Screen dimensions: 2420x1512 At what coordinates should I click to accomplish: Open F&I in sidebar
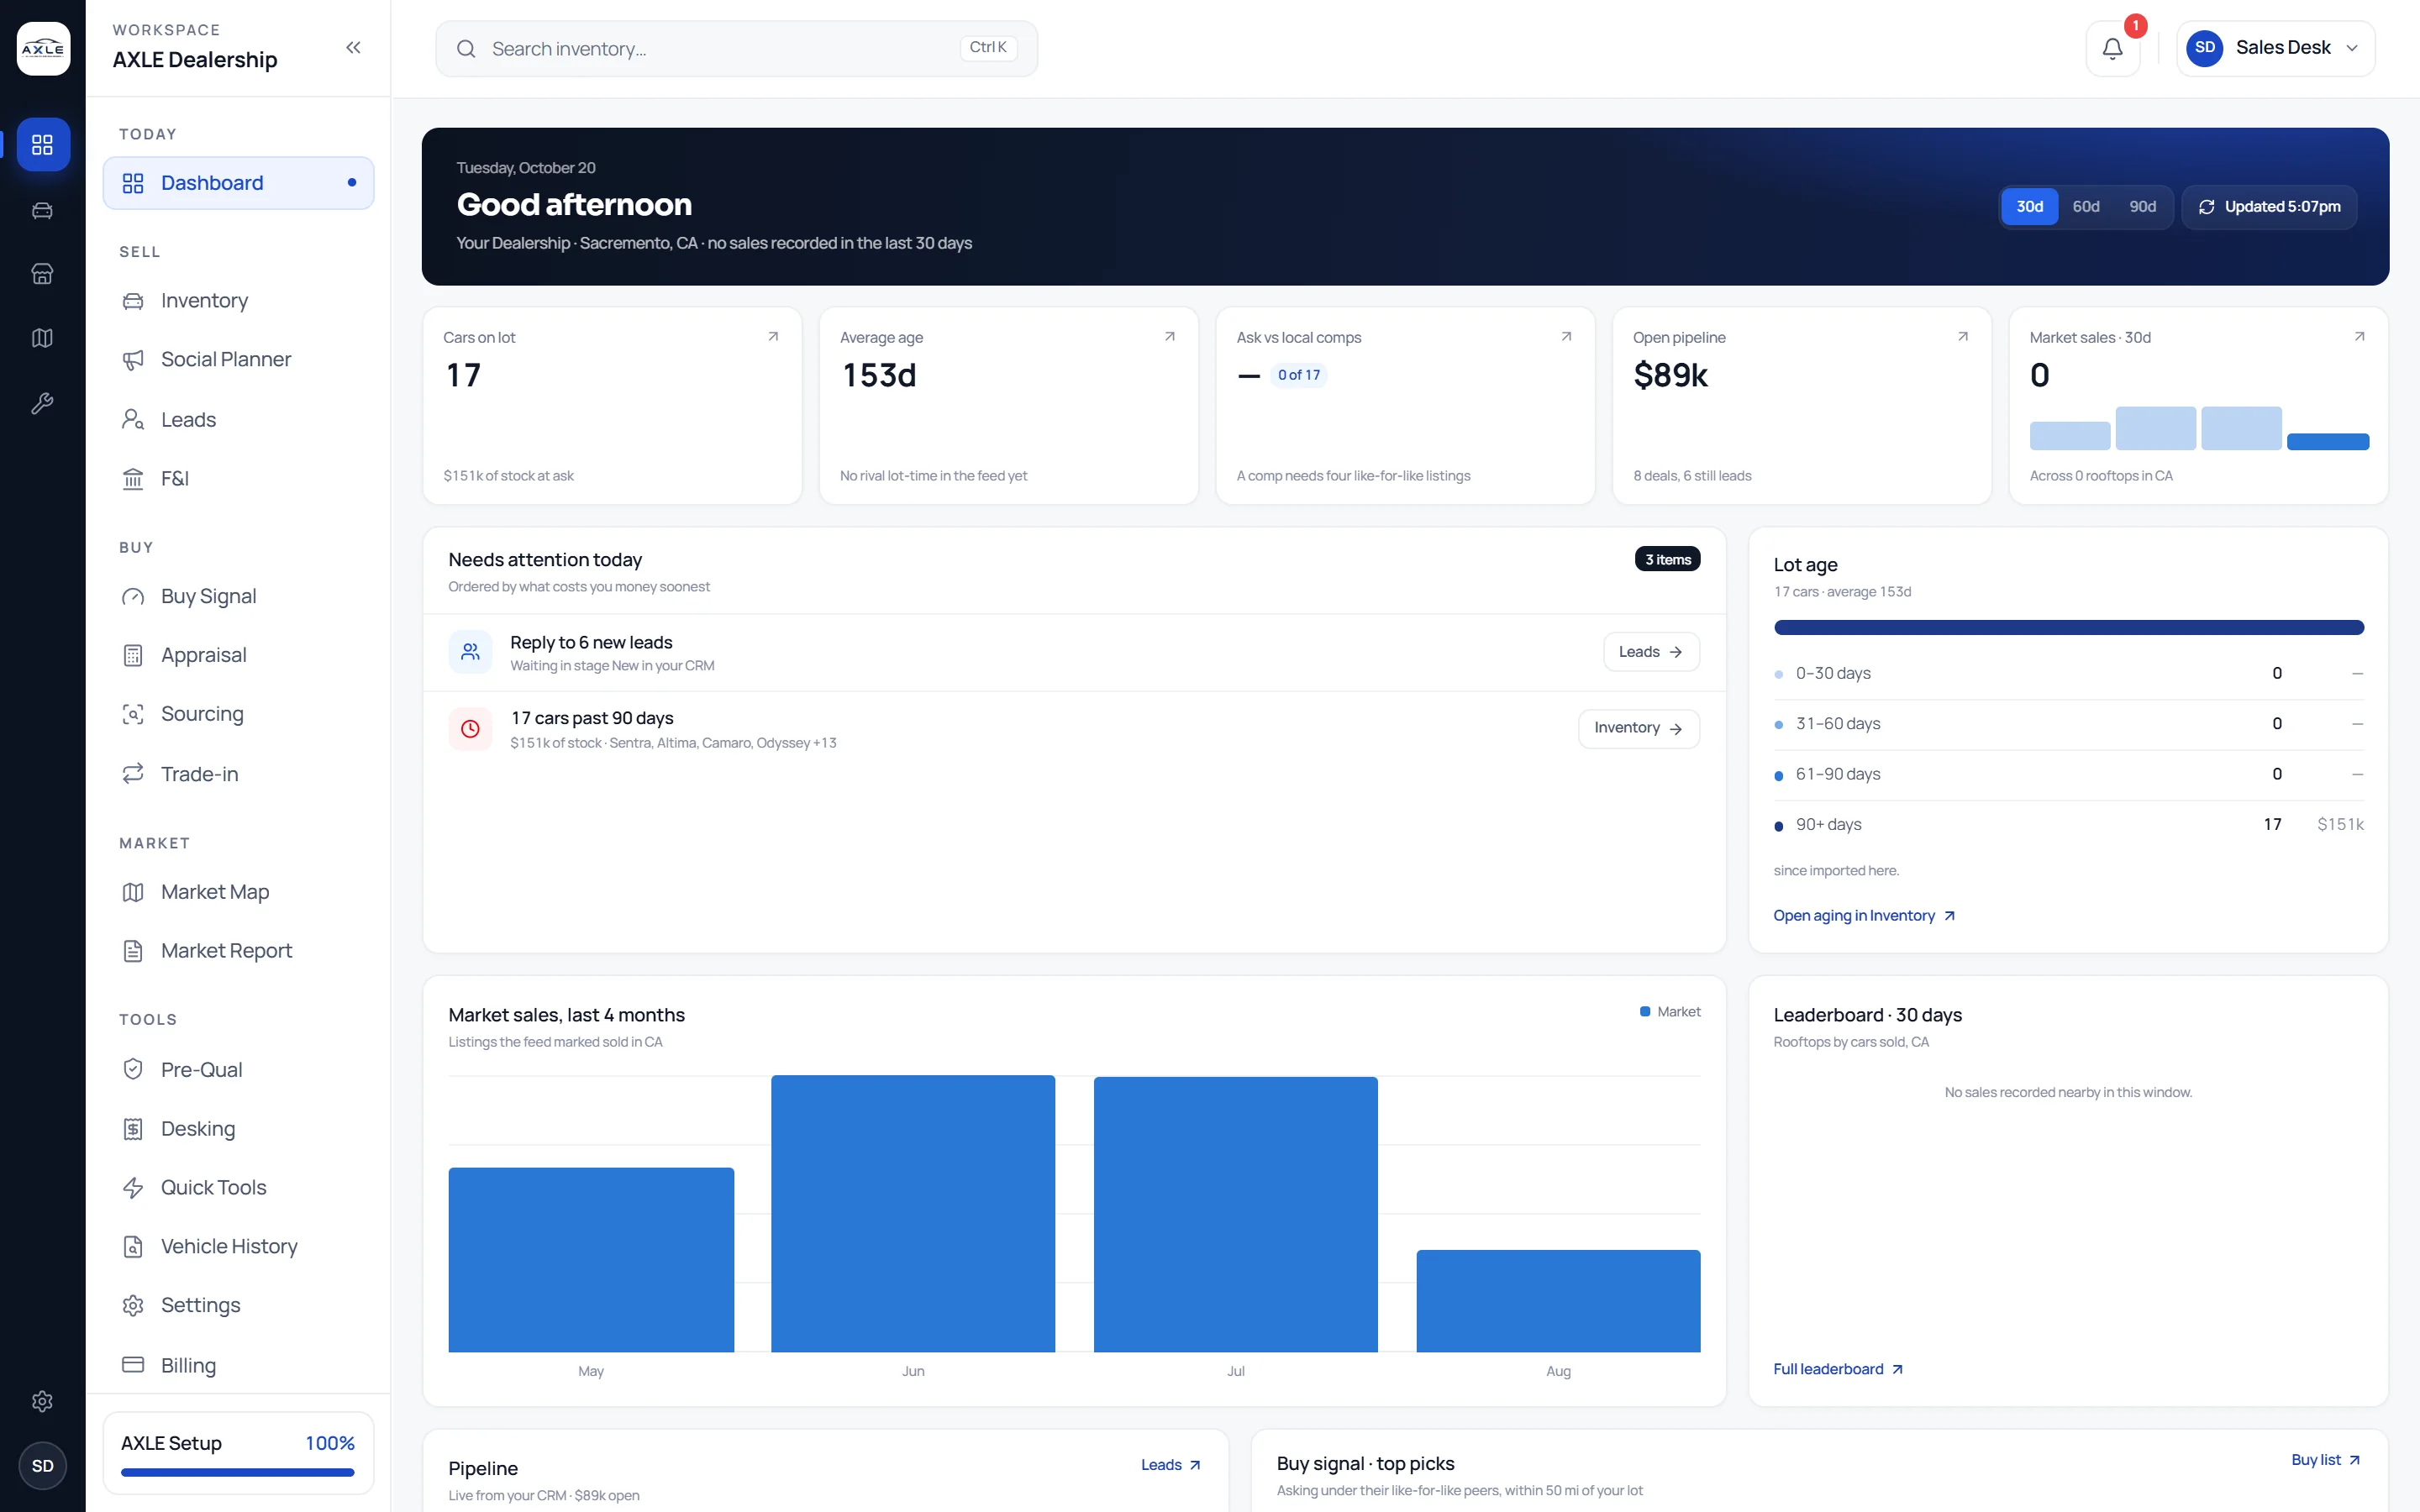[238, 479]
